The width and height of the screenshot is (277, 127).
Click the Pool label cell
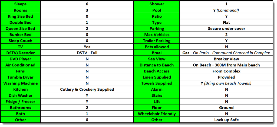tap(157, 10)
